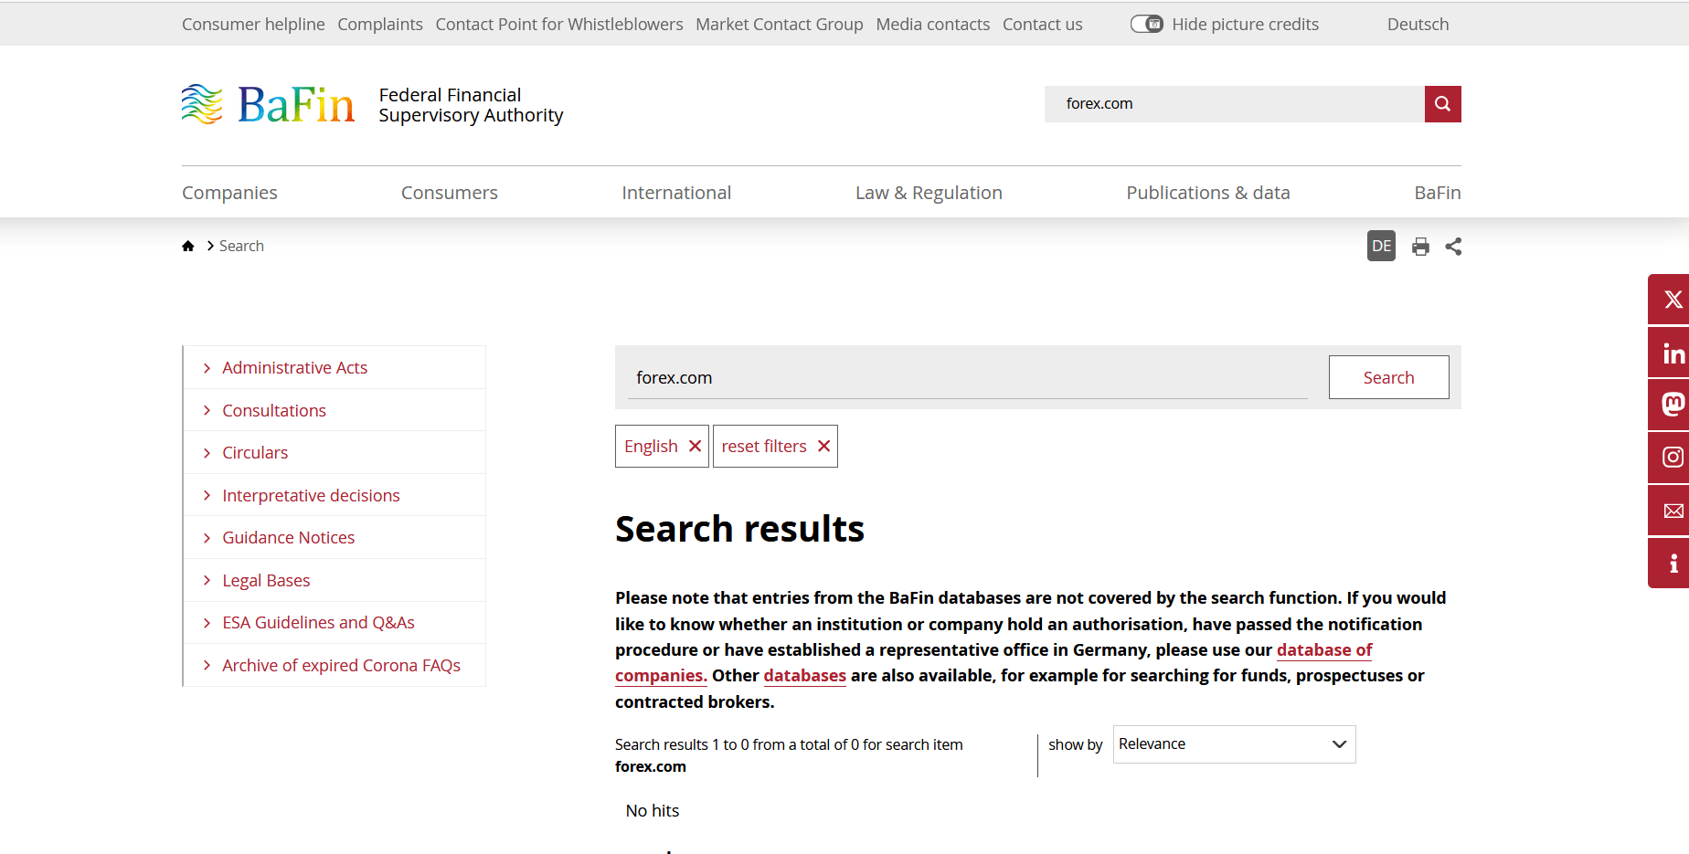
Task: Click the Search breadcrumb link
Action: [x=241, y=246]
